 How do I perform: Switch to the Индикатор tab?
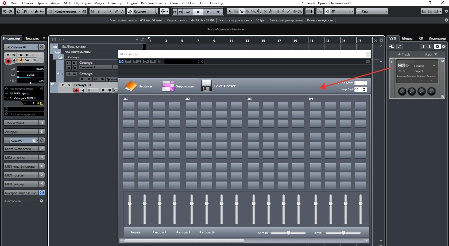(x=437, y=39)
